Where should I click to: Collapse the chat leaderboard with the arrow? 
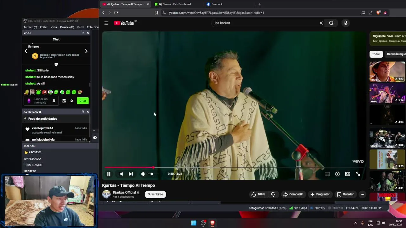56,65
